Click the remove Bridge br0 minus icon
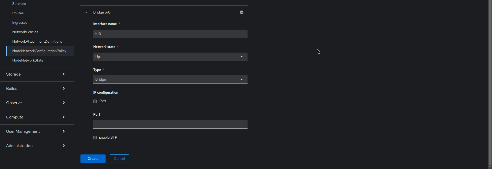 (241, 12)
